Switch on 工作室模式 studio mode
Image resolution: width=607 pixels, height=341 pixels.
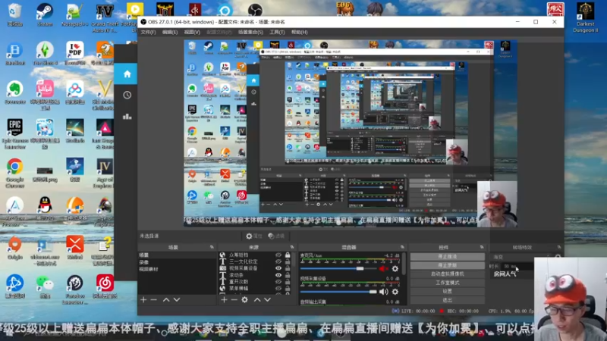coord(447,283)
